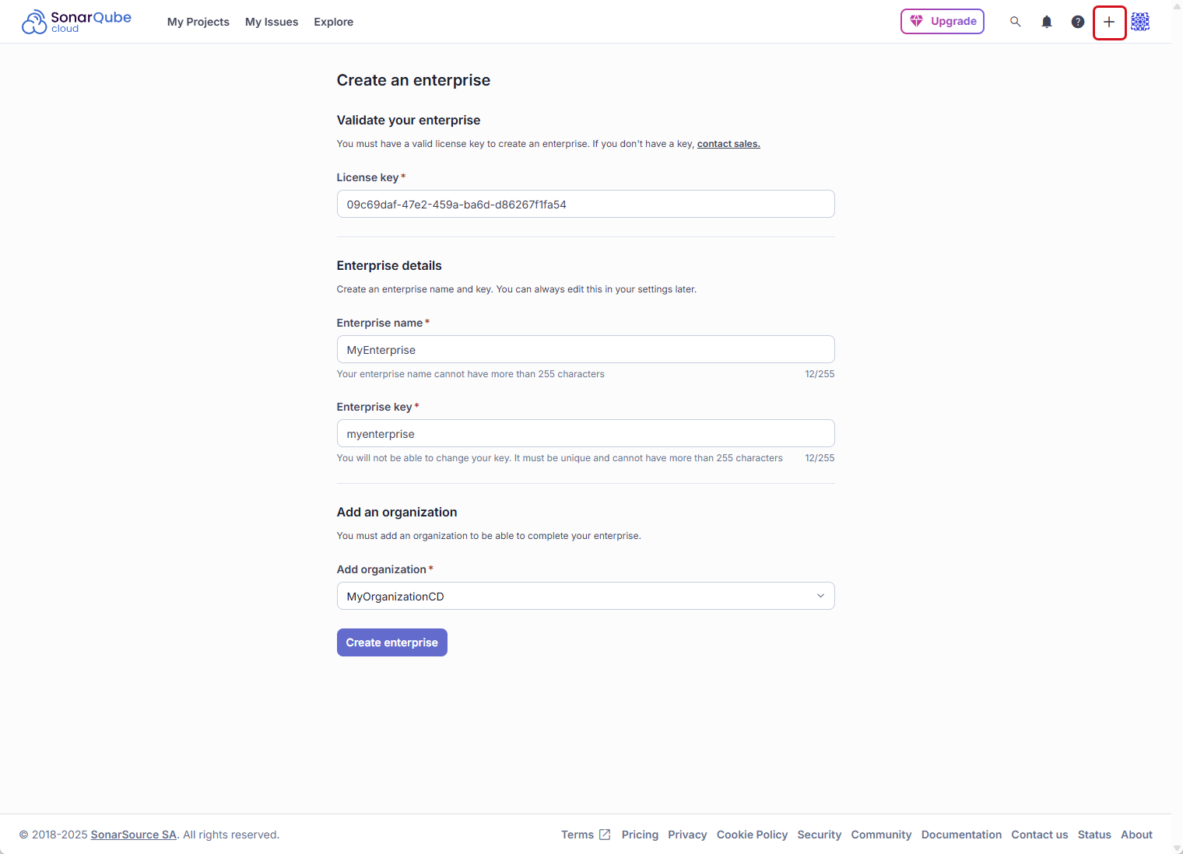
Task: Open the search magnifier icon
Action: tap(1016, 21)
